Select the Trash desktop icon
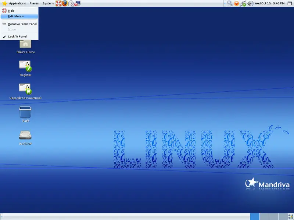 click(x=25, y=112)
